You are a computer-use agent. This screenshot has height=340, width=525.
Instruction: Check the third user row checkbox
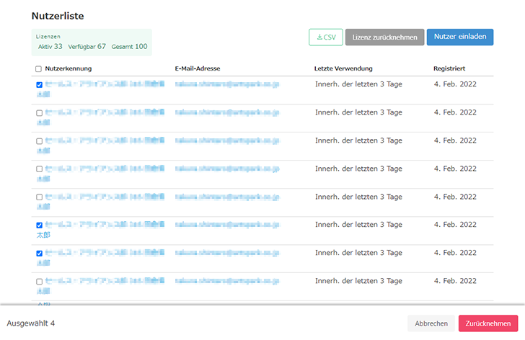point(39,141)
